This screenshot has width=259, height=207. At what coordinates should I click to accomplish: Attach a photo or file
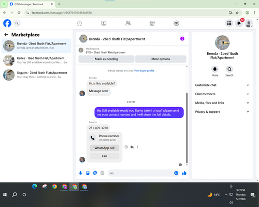88,173
